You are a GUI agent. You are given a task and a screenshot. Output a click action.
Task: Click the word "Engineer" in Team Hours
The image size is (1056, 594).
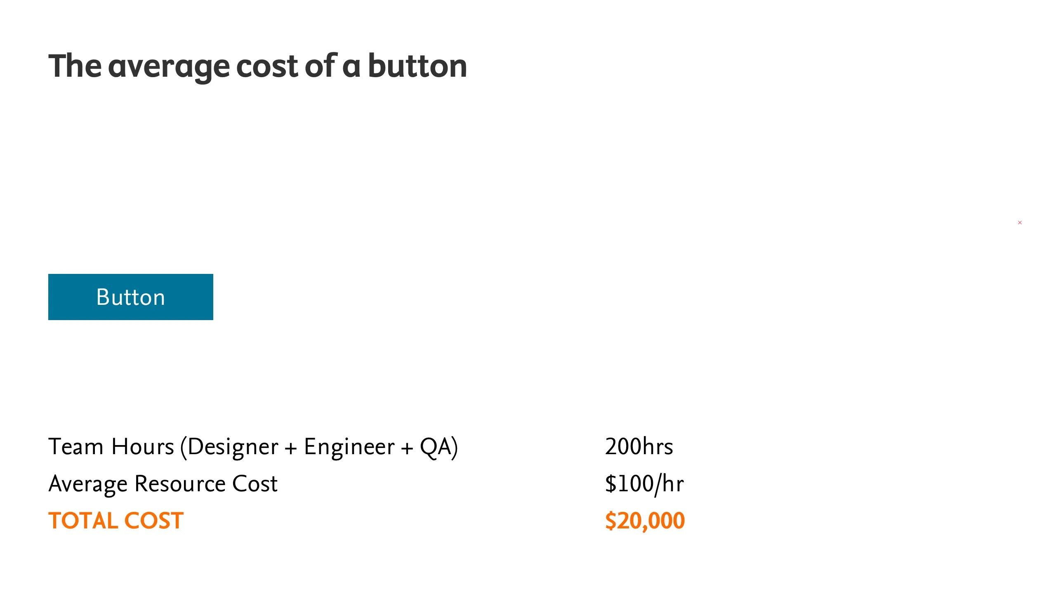tap(349, 447)
